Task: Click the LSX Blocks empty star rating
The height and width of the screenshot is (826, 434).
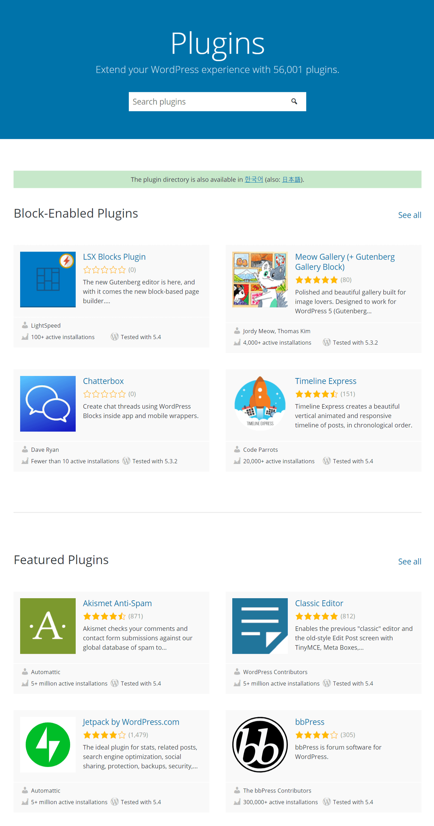Action: click(x=104, y=270)
